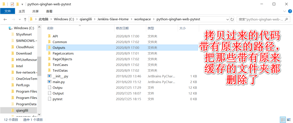Expand the chevron after 此电脑 in address bar

click(51, 19)
